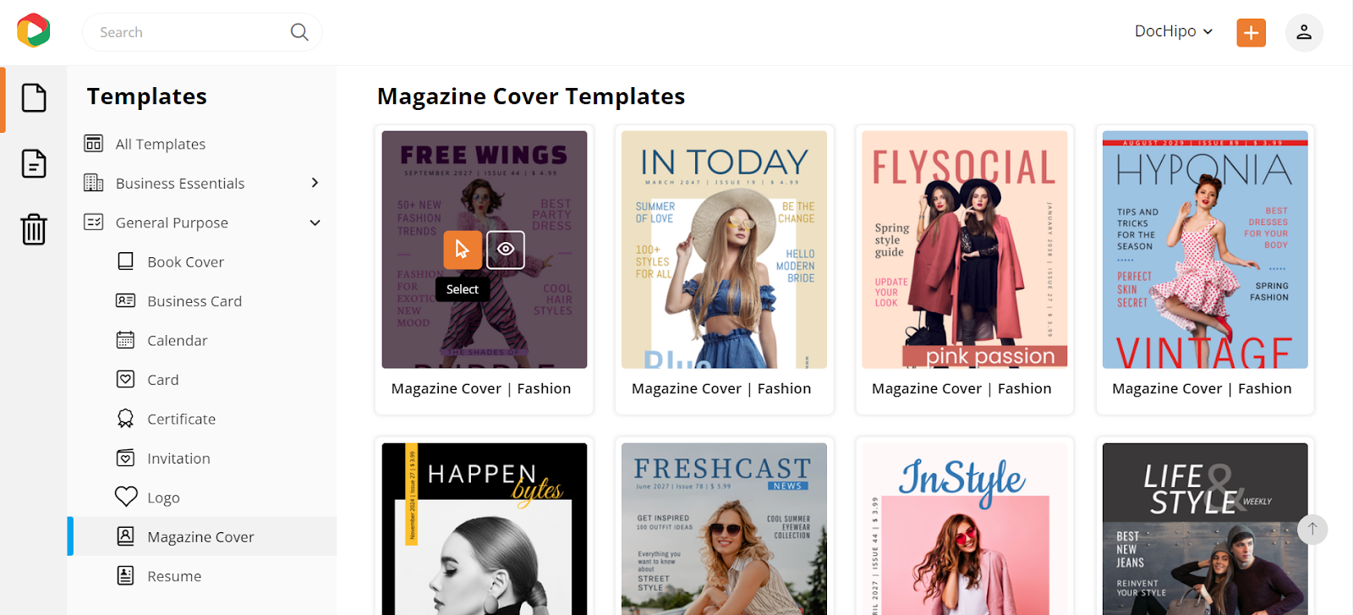This screenshot has height=615, width=1353.
Task: Open the trash bin sidebar icon
Action: [34, 229]
